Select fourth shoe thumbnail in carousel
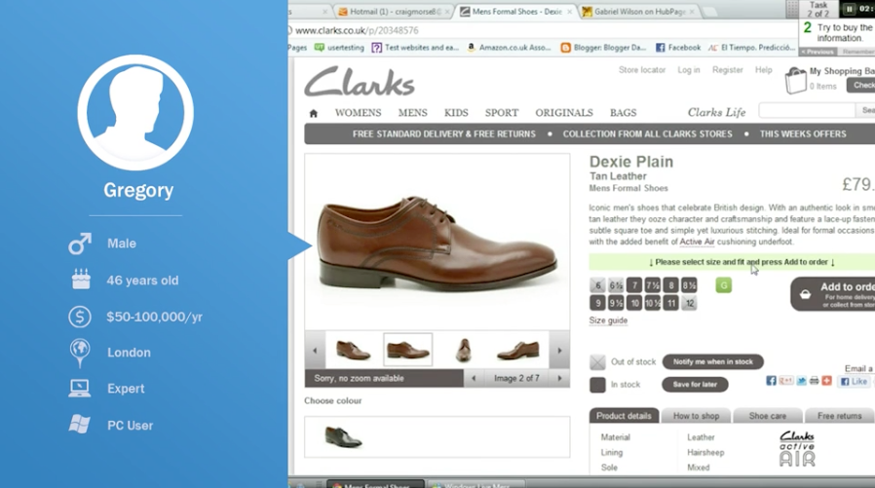Image resolution: width=875 pixels, height=488 pixels. [x=517, y=351]
